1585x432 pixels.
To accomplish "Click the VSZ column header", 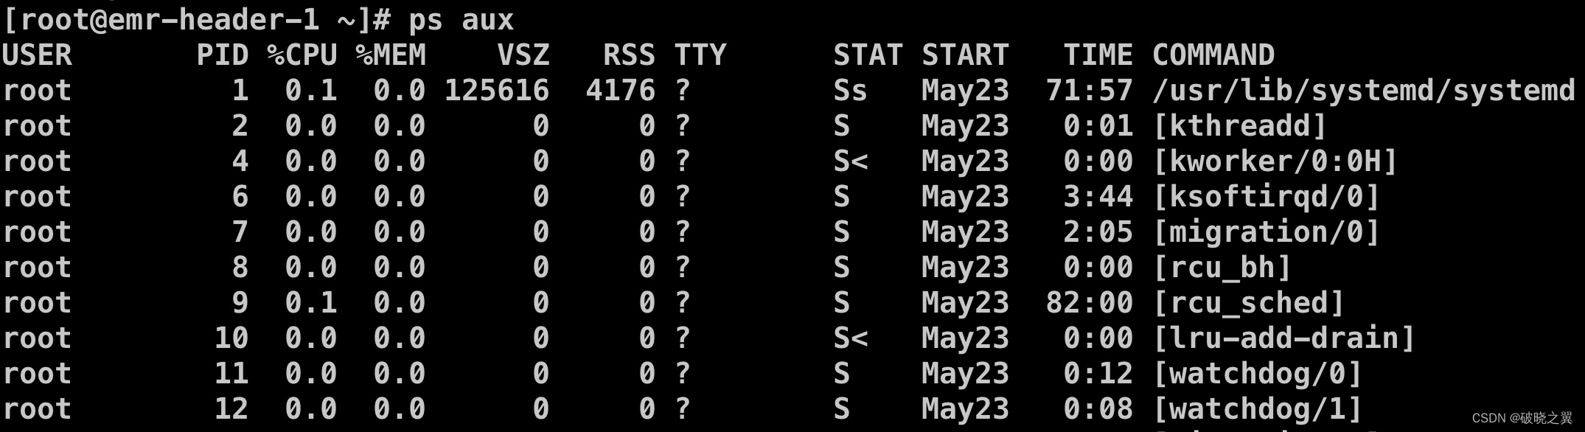I will (x=523, y=55).
